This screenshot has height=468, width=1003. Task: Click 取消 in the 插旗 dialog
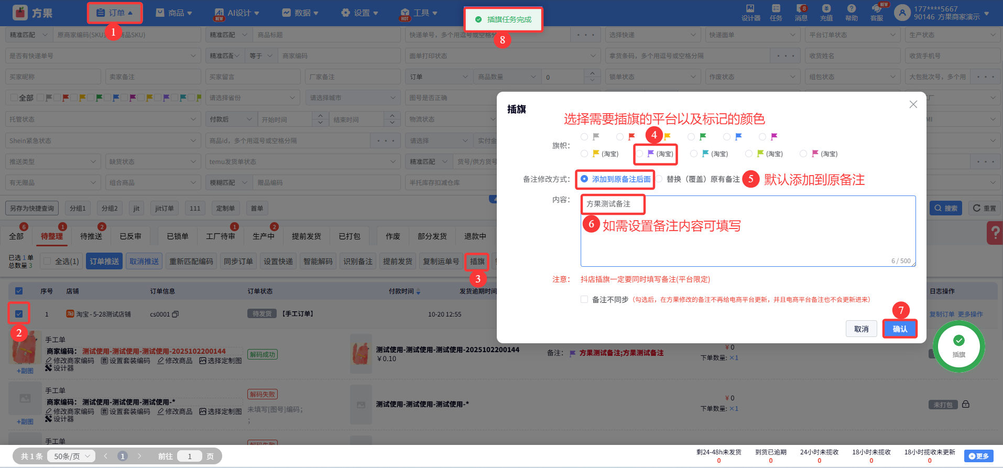pos(862,329)
